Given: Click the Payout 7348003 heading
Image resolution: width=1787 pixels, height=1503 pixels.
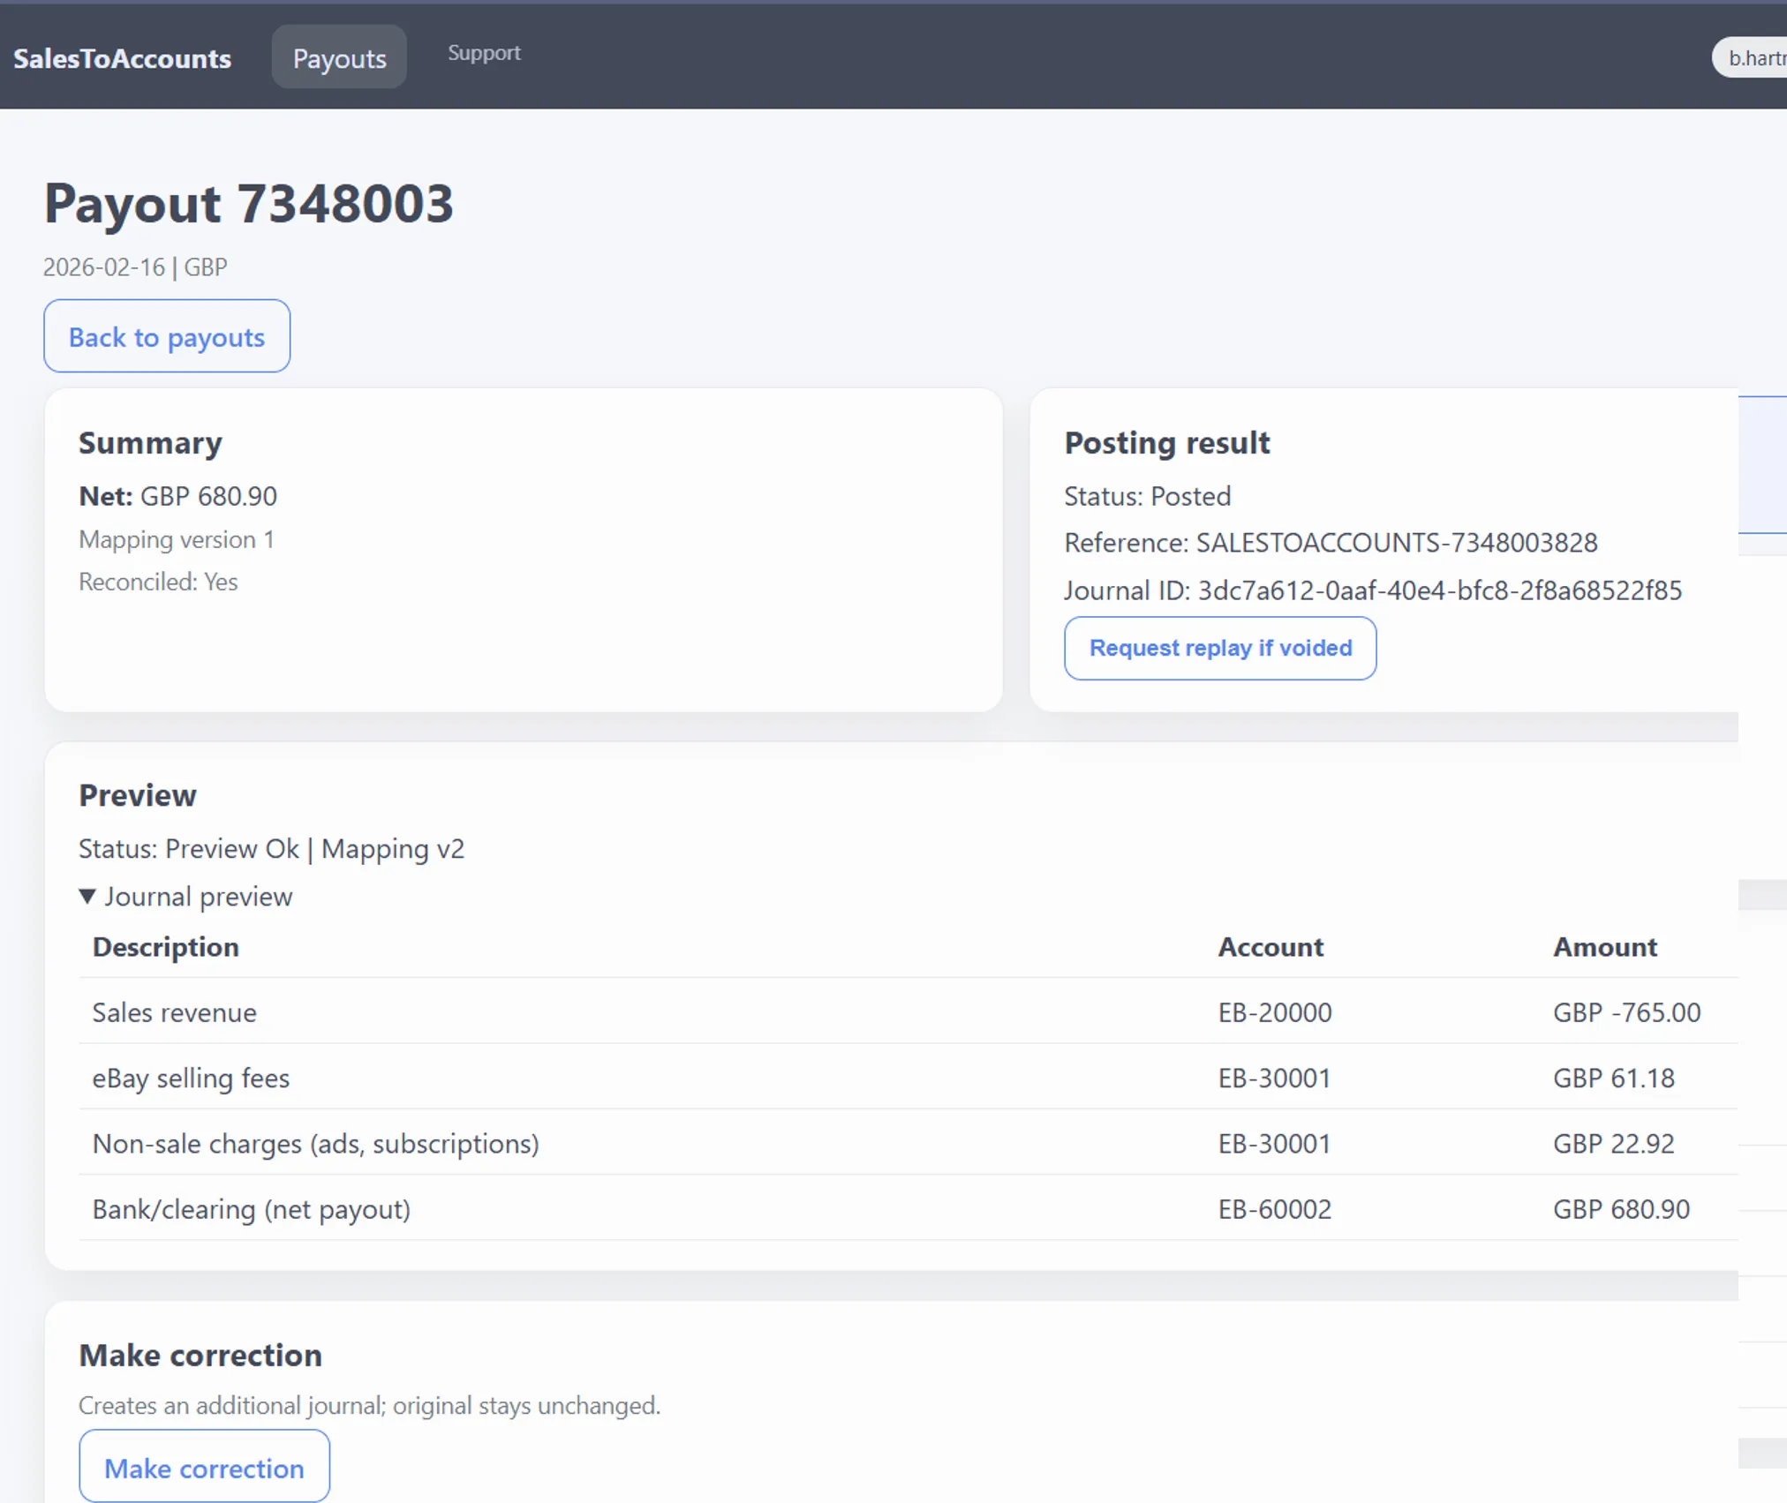Looking at the screenshot, I should [x=248, y=204].
